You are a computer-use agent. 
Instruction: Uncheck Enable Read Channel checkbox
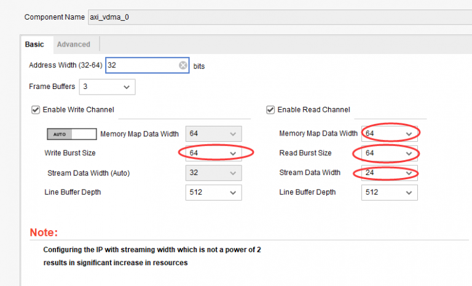click(x=270, y=110)
